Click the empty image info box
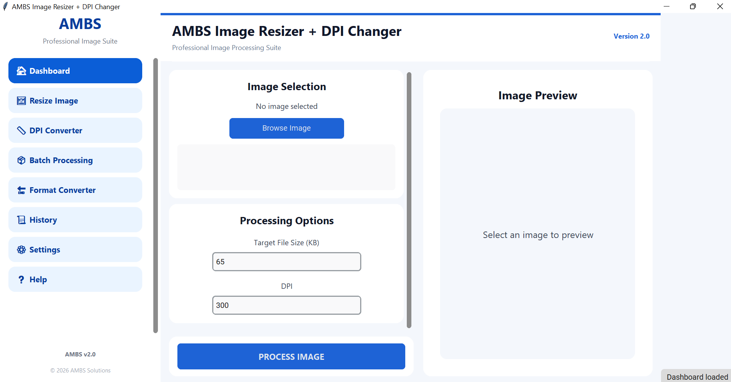Screen dimensions: 731x382 (286, 167)
